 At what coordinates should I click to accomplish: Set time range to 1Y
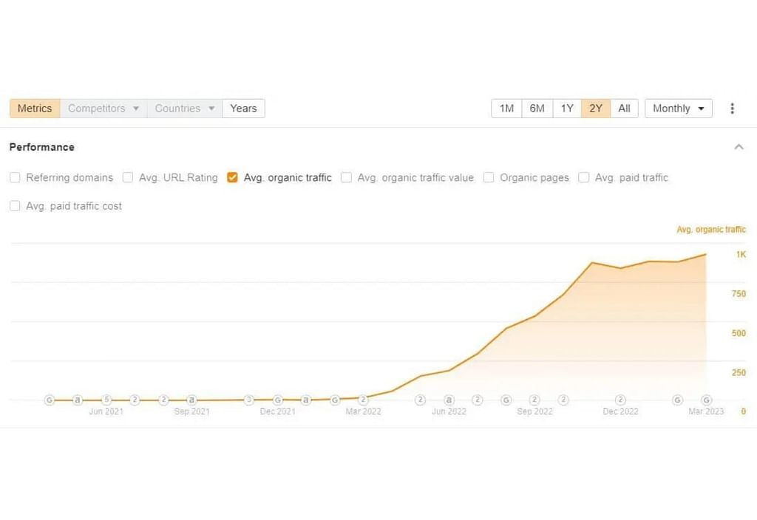567,109
